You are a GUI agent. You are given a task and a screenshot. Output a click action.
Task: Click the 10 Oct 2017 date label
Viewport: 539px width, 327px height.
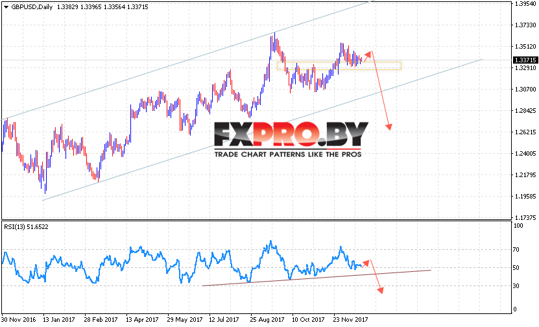308,320
